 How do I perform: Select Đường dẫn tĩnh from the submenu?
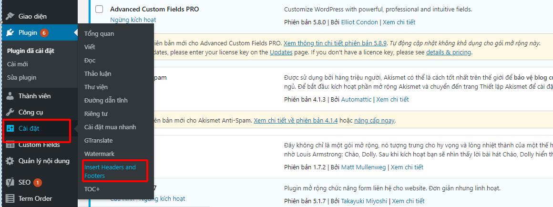click(106, 100)
